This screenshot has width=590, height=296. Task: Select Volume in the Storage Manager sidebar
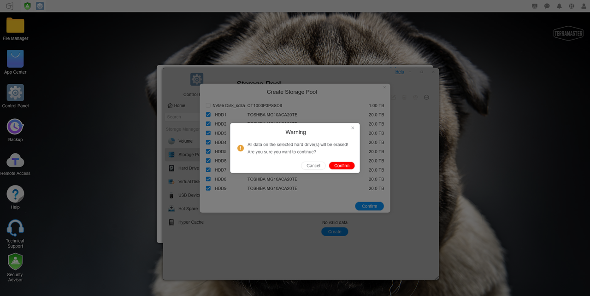pyautogui.click(x=182, y=141)
